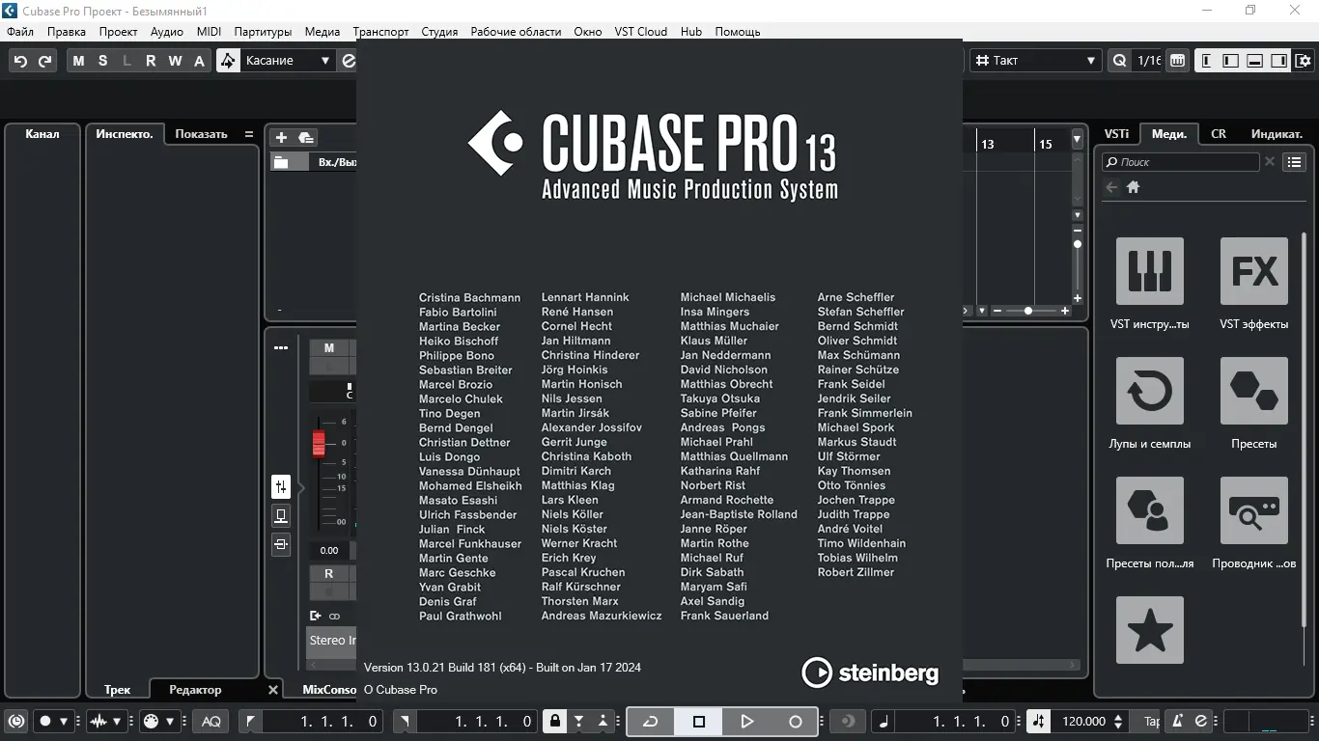Click the automation mode icon before Касание
Image resolution: width=1319 pixels, height=741 pixels.
228,61
